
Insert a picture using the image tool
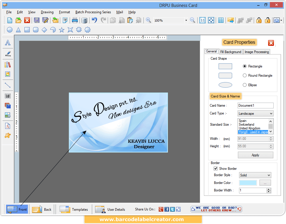pyautogui.click(x=7, y=75)
